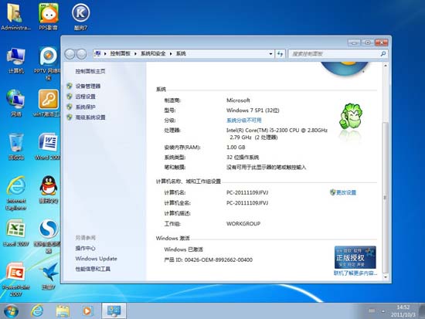
Task: Open 远程设置 from the sidebar
Action: point(85,97)
